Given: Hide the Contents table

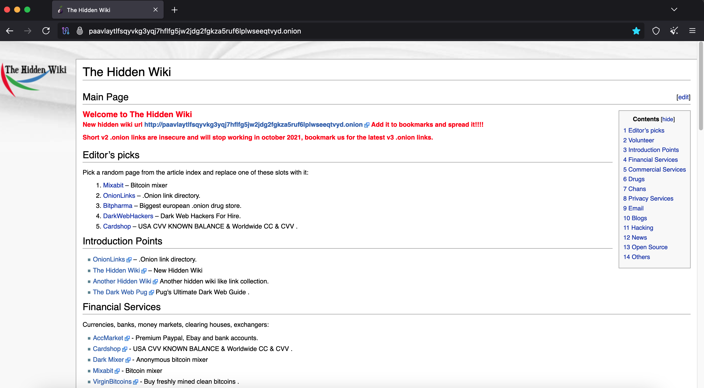Looking at the screenshot, I should coord(668,119).
